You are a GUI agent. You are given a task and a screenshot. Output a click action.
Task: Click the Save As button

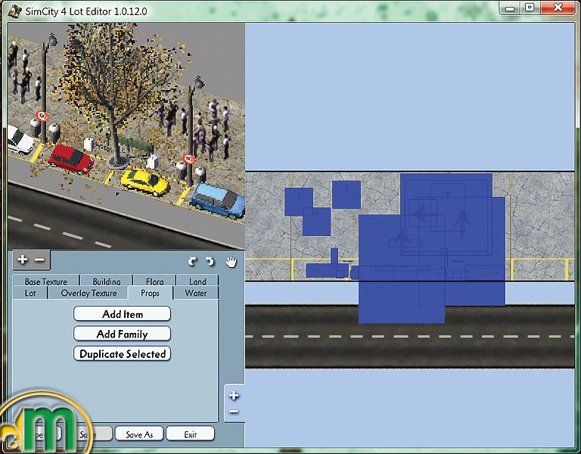[x=139, y=434]
